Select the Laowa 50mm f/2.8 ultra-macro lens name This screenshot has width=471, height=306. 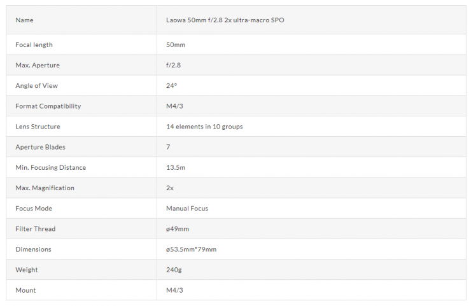[225, 20]
